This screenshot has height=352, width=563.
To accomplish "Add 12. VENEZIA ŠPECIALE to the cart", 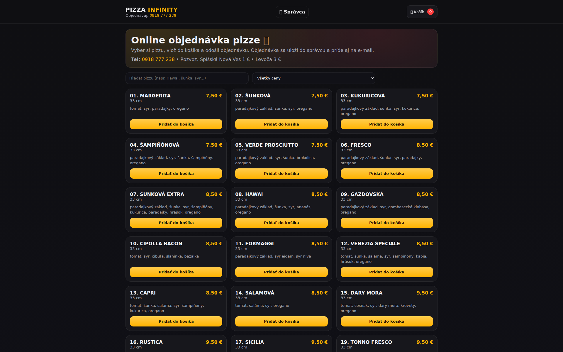I will click(386, 272).
